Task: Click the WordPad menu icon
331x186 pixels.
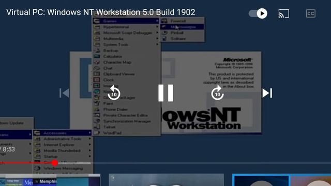Action: 97,133
